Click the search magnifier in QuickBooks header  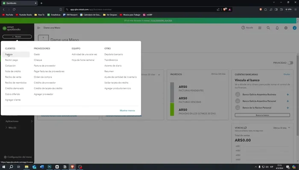(x=268, y=28)
